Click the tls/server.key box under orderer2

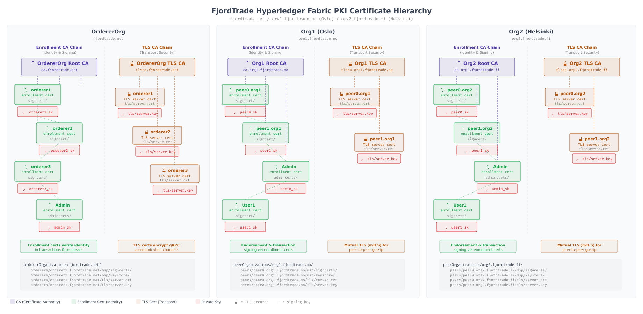[157, 151]
